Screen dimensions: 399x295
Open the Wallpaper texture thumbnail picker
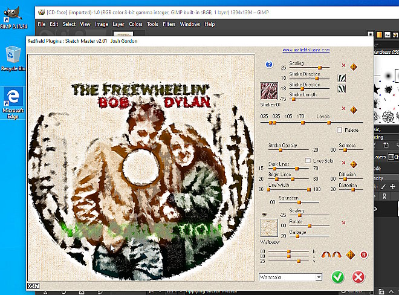pyautogui.click(x=269, y=228)
